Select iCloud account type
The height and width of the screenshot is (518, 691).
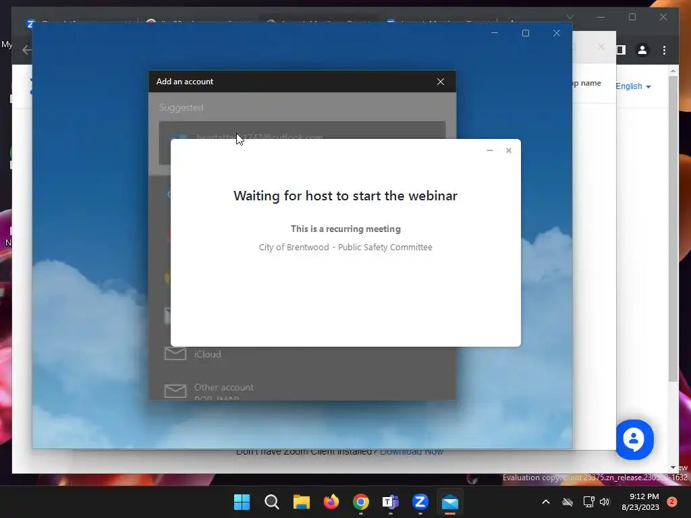pyautogui.click(x=302, y=354)
